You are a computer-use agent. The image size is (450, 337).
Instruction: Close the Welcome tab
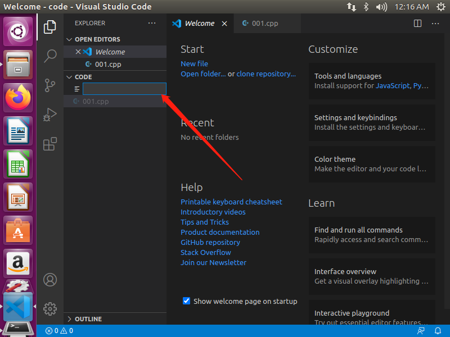click(x=224, y=24)
